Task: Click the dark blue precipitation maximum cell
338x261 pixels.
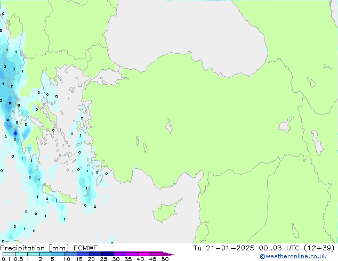Action: [15, 133]
